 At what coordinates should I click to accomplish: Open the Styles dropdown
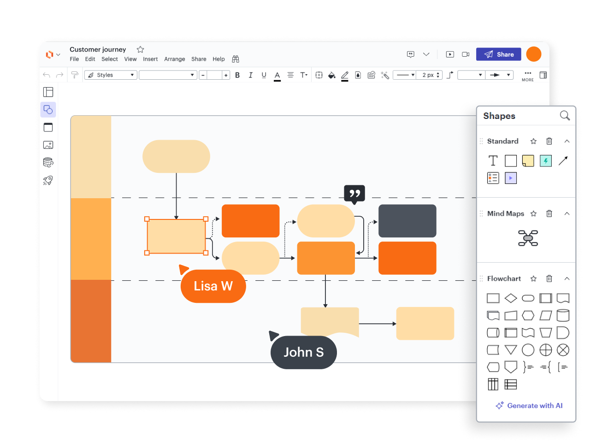(x=111, y=75)
